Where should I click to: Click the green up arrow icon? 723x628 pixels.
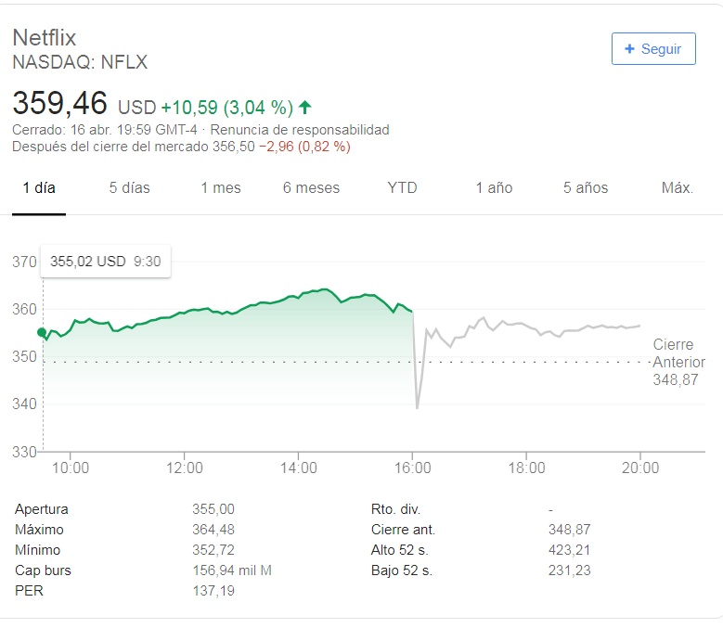tap(305, 107)
